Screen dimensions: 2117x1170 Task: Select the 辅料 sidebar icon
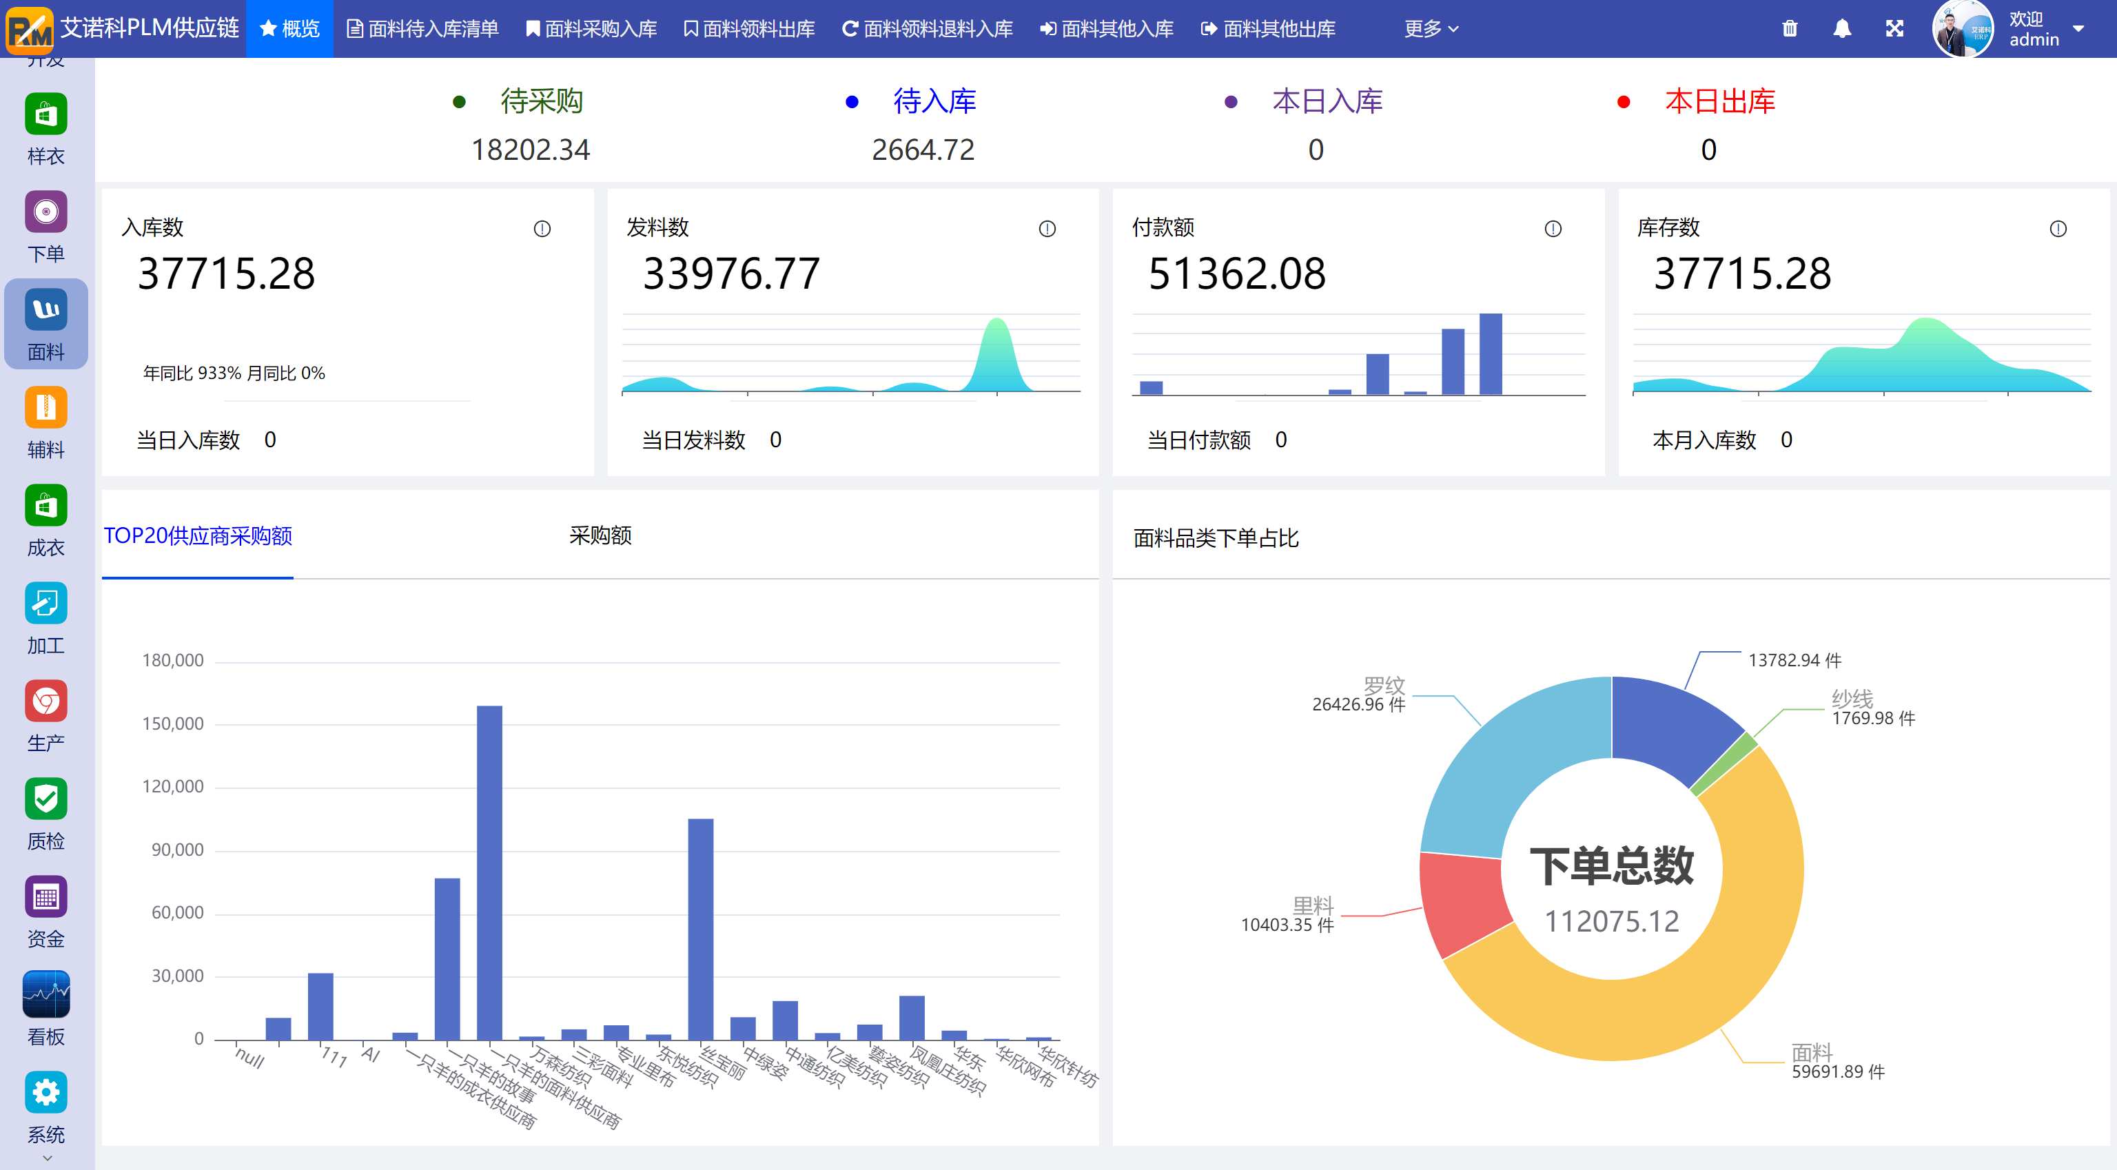tap(45, 409)
